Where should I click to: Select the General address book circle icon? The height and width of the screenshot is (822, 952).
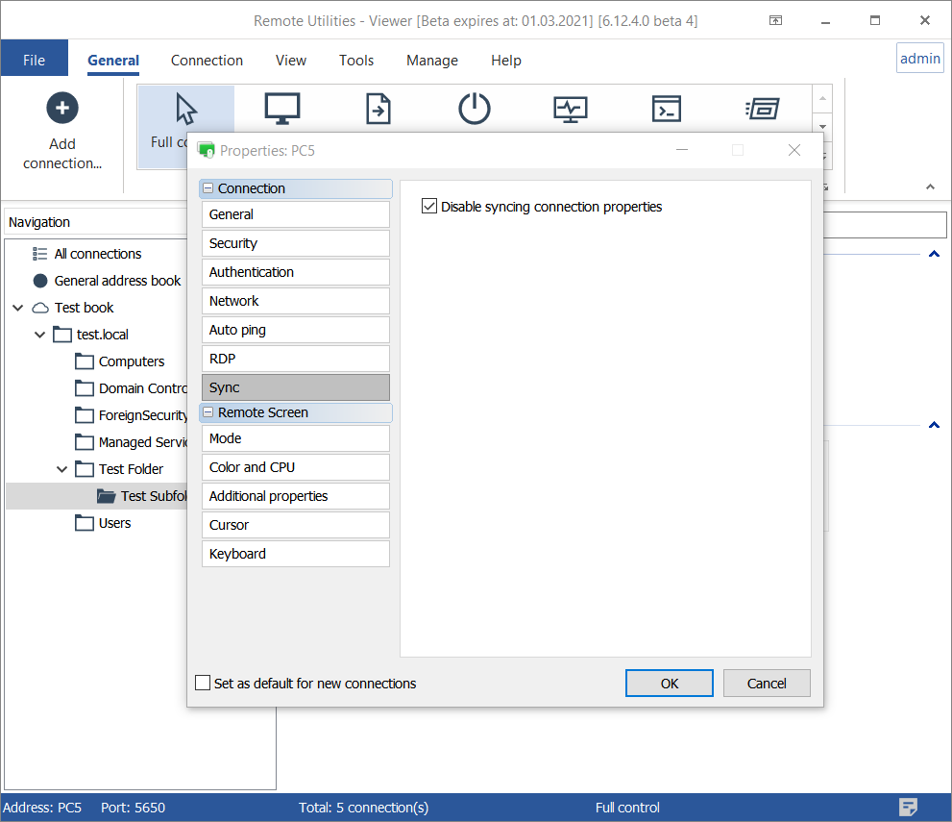pyautogui.click(x=40, y=281)
